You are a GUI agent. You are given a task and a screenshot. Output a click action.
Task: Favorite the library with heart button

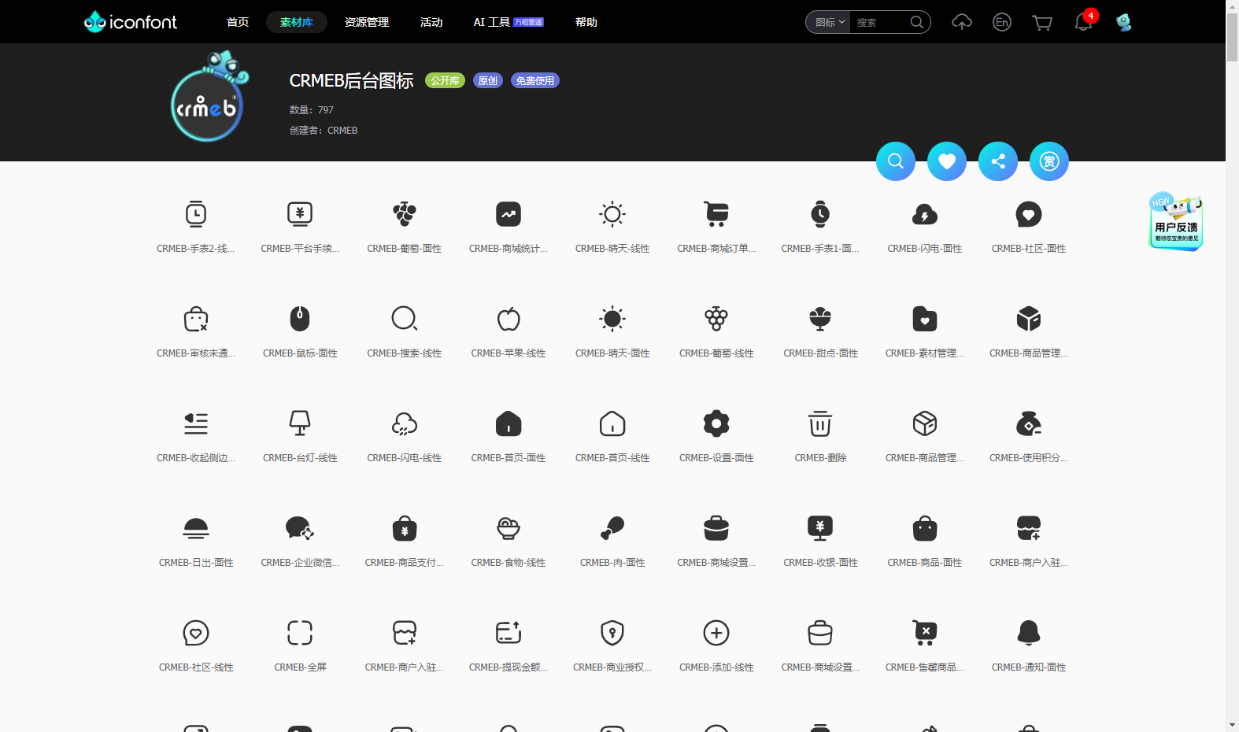[x=947, y=161]
